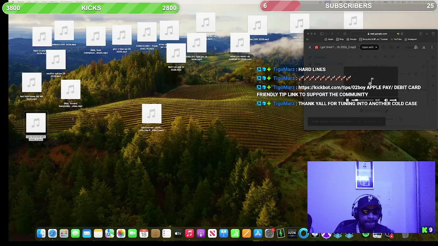The image size is (438, 246).
Task: Go back in Safari window
Action: [x=332, y=34]
